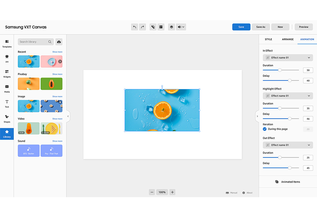Screen dimensions: 317x217
Task: Open the layers stack icon
Action: click(171, 27)
